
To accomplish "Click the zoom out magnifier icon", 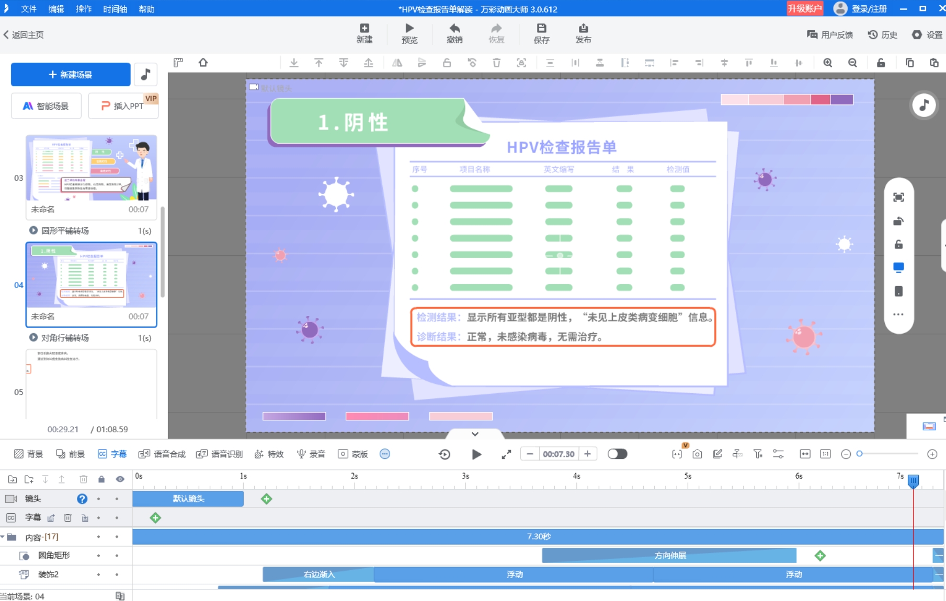I will click(853, 63).
